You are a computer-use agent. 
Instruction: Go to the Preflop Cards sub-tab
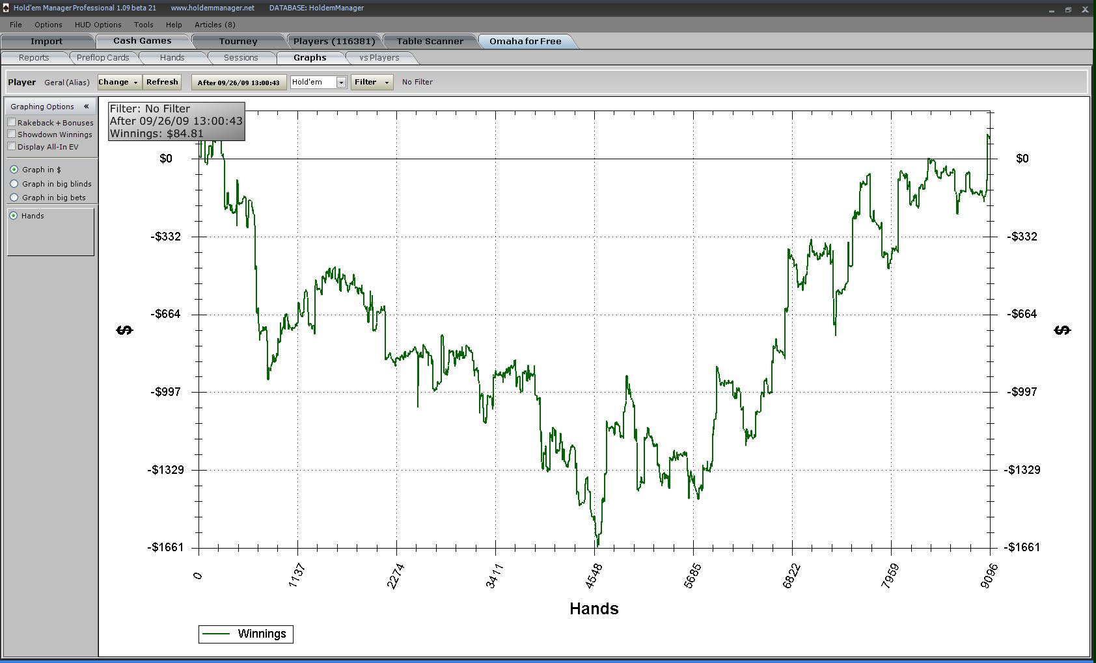click(103, 58)
